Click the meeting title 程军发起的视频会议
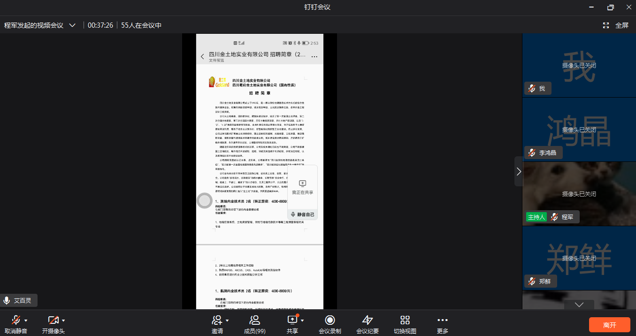 click(34, 25)
